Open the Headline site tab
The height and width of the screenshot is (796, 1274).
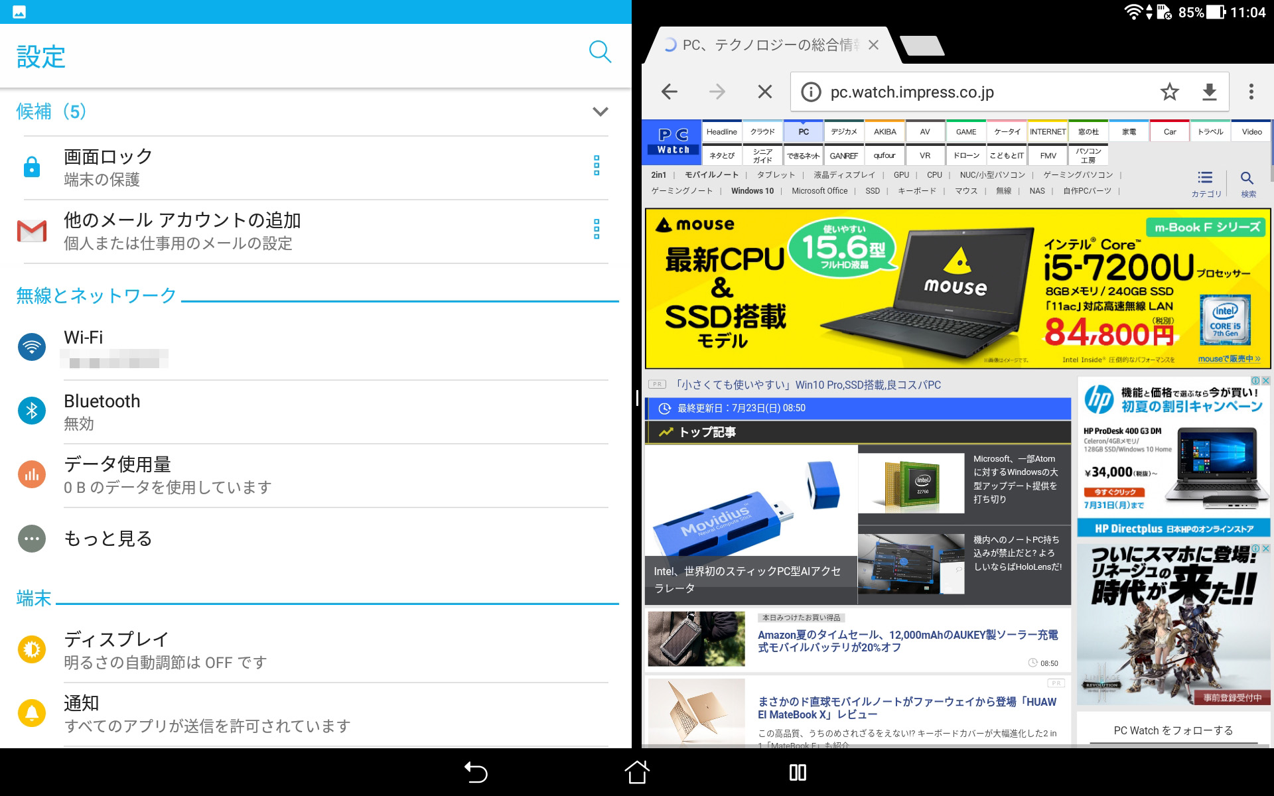point(722,131)
